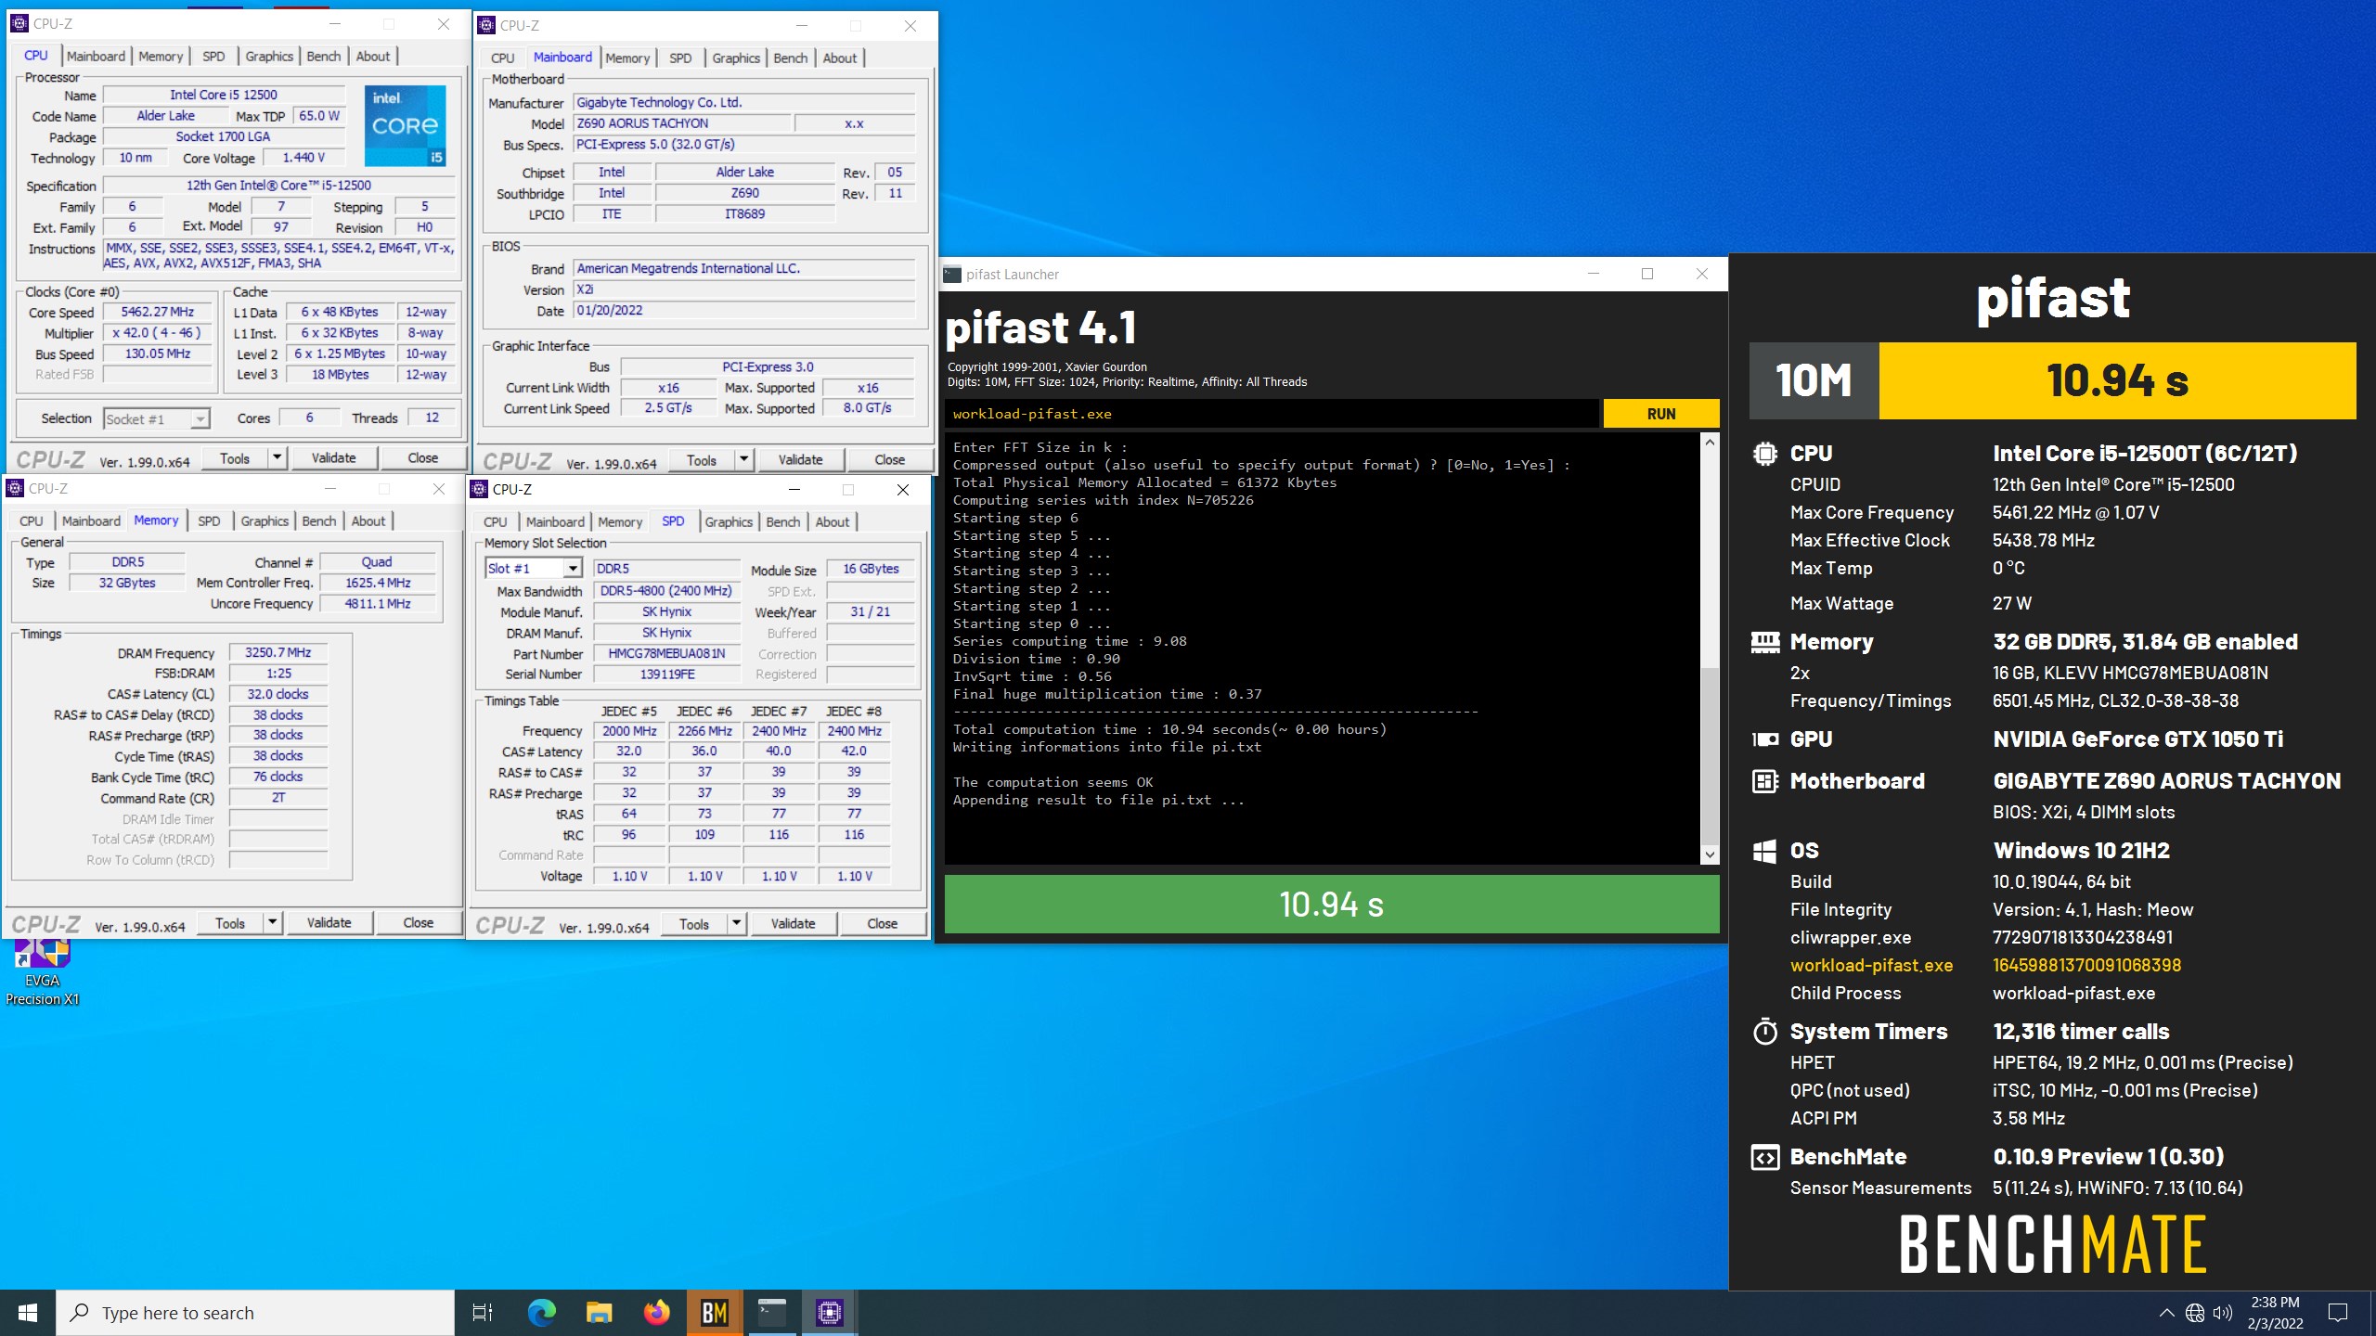Open Memory tab in Mainboard window
Screen dimensions: 2376x1336
(x=627, y=58)
